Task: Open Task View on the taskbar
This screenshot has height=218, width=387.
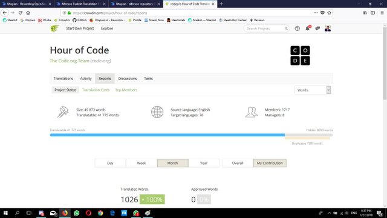Action: coord(29,213)
